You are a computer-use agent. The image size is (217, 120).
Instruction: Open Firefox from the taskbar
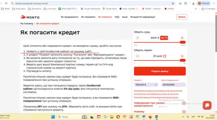click(x=150, y=117)
